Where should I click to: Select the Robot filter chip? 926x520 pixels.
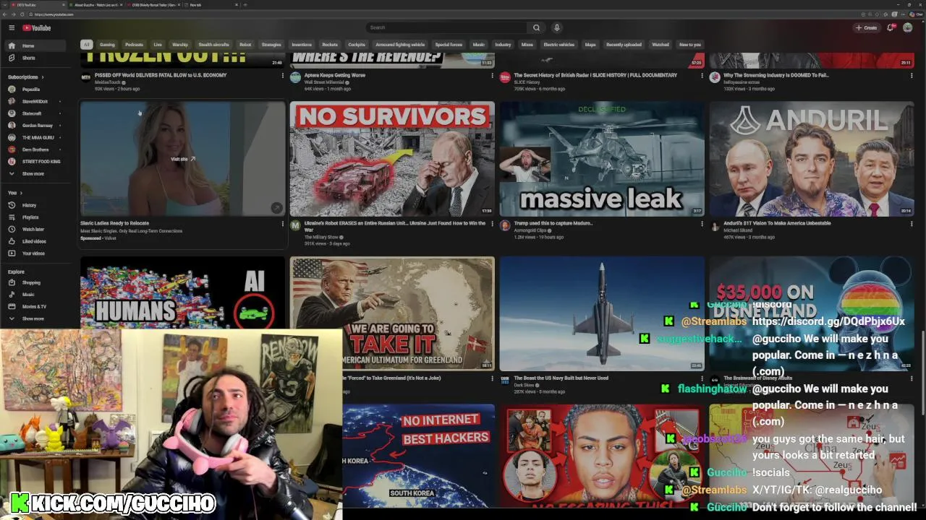pos(245,45)
